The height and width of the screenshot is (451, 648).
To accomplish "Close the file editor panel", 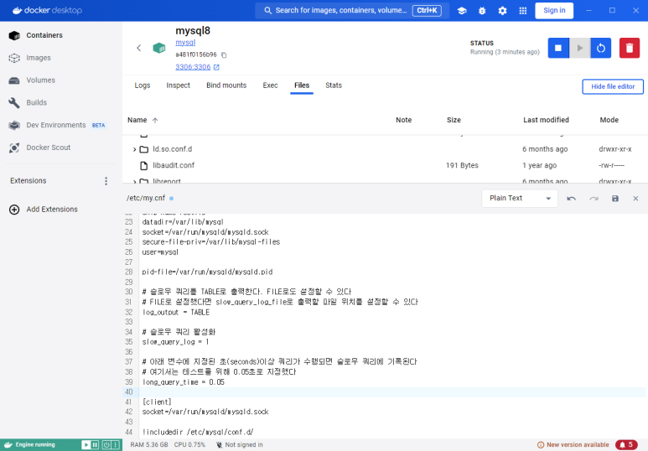I will tap(635, 199).
